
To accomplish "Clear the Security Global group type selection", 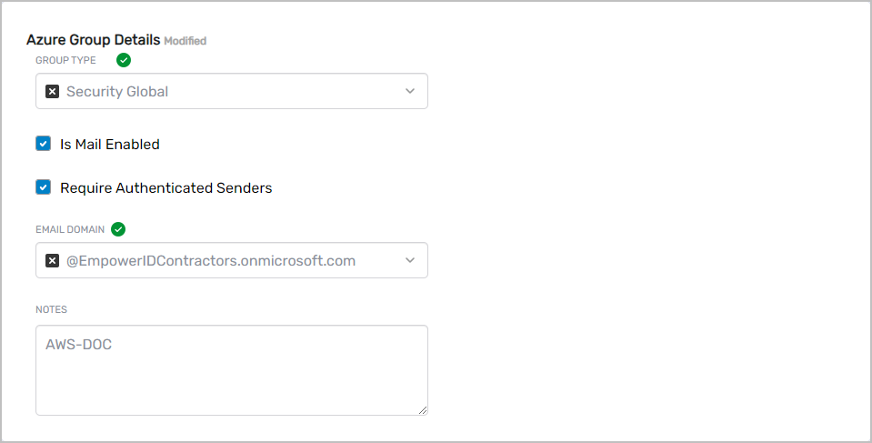I will [x=53, y=92].
